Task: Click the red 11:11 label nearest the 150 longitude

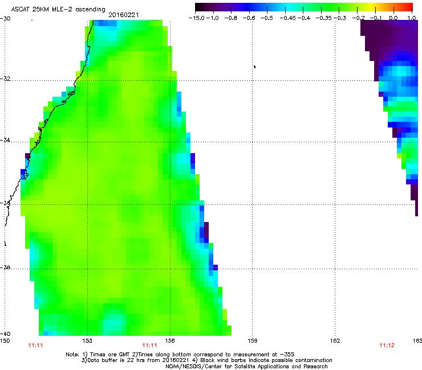Action: tap(35, 346)
